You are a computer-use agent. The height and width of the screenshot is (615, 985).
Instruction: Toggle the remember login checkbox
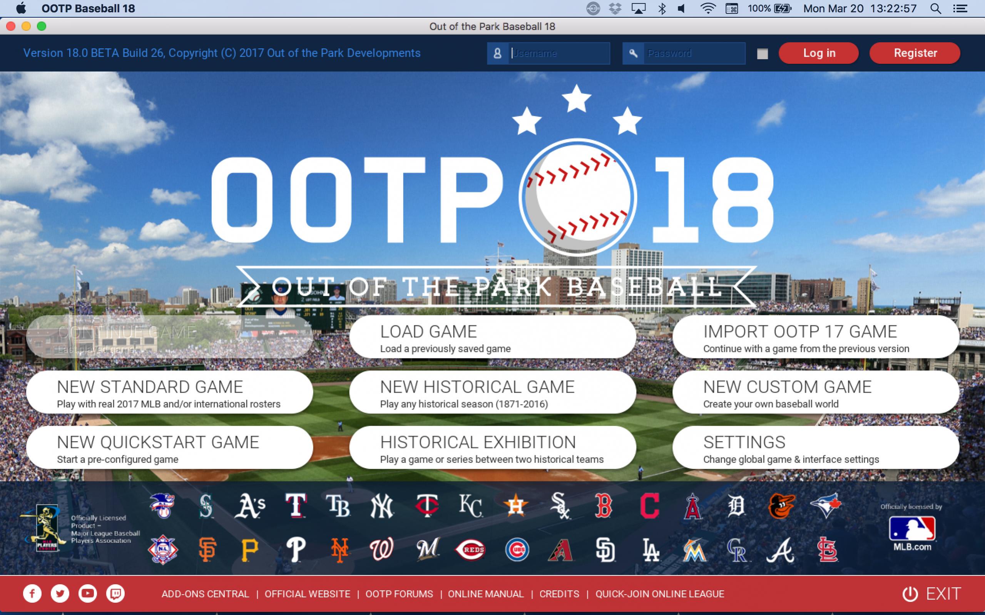(763, 53)
